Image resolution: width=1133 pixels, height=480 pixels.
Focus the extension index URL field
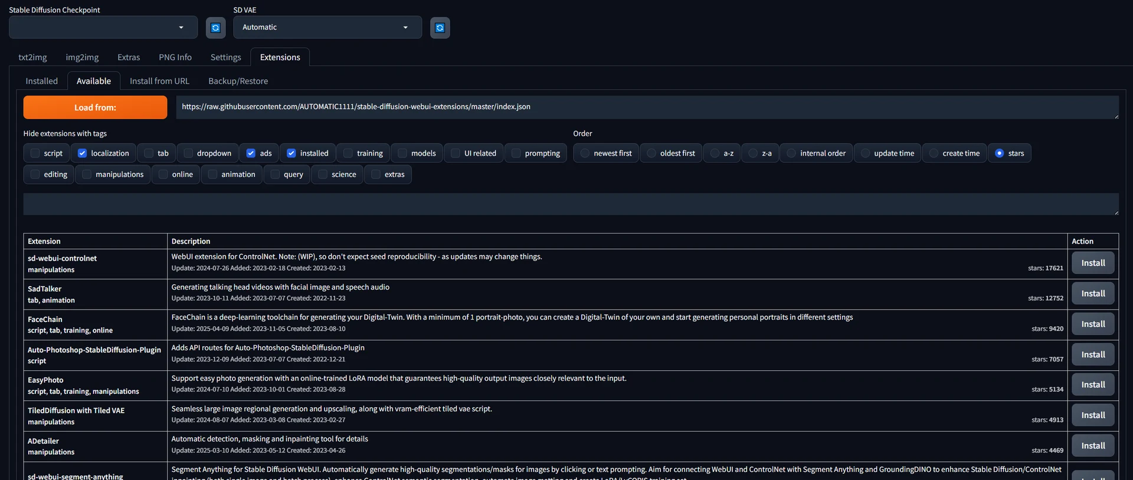point(647,107)
